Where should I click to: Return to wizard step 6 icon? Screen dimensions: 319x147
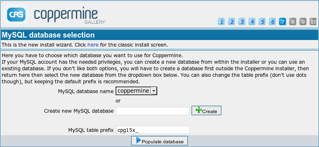pos(272,22)
